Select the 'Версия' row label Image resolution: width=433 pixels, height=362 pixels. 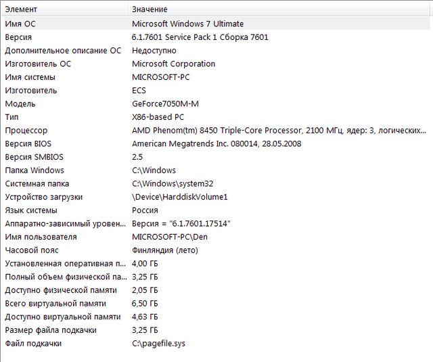[18, 37]
